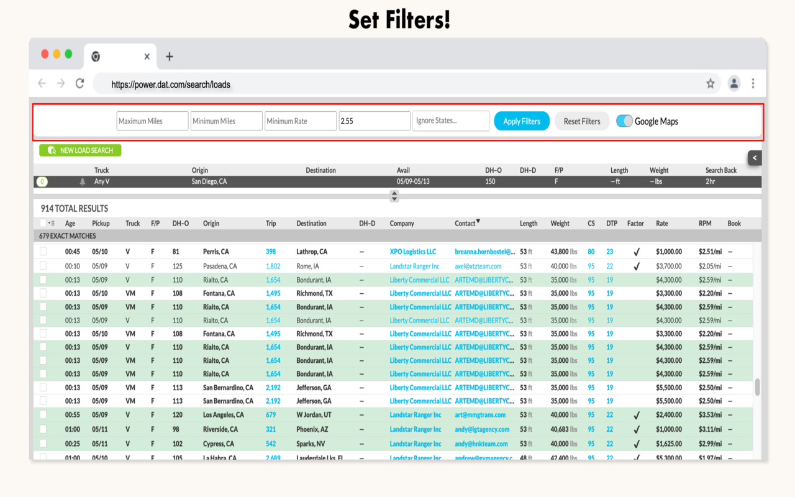Click the browser back arrow

pos(42,83)
